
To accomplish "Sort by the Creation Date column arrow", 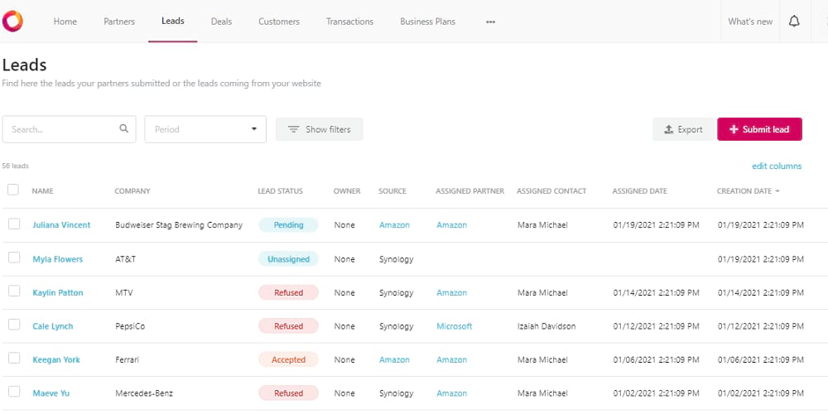I will (777, 191).
